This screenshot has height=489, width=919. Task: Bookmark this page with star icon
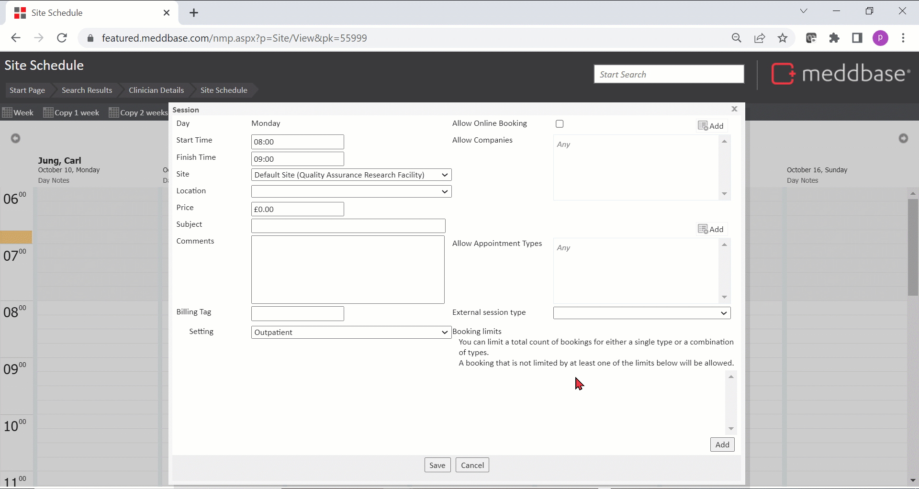pyautogui.click(x=783, y=38)
